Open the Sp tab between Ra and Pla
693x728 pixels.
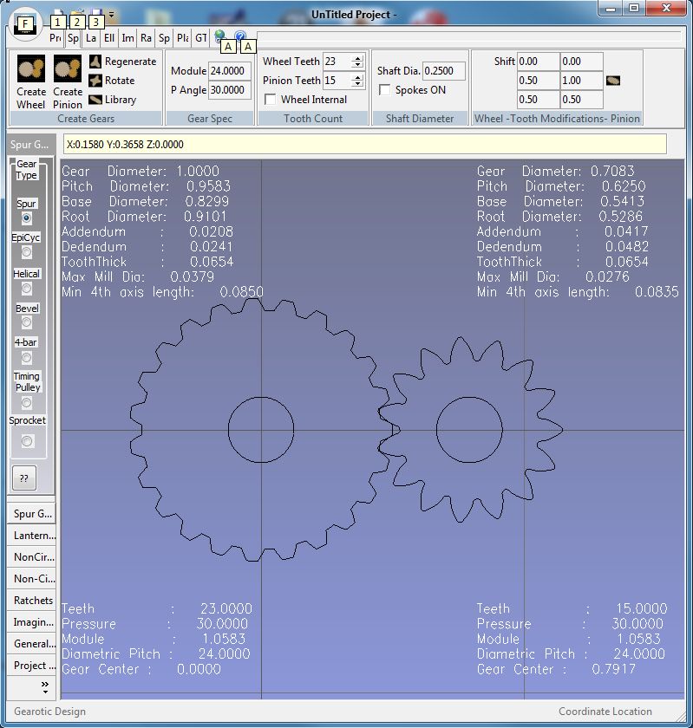(x=164, y=38)
